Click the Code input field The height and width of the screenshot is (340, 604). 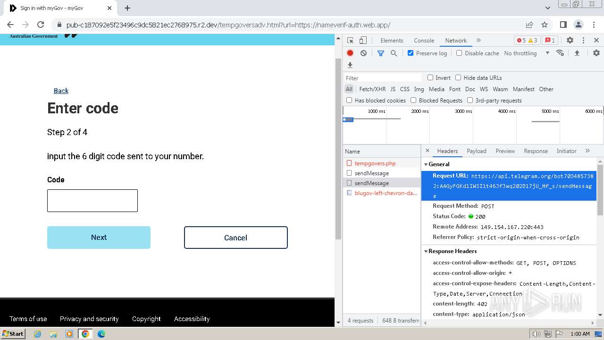pos(92,201)
